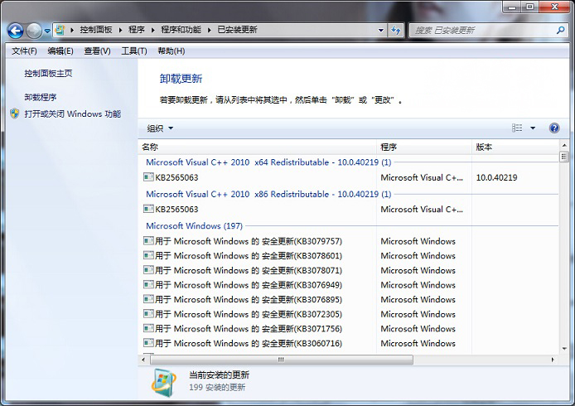Click the horizontal scrollbar left arrow
Screen dimensions: 575x406
143,360
